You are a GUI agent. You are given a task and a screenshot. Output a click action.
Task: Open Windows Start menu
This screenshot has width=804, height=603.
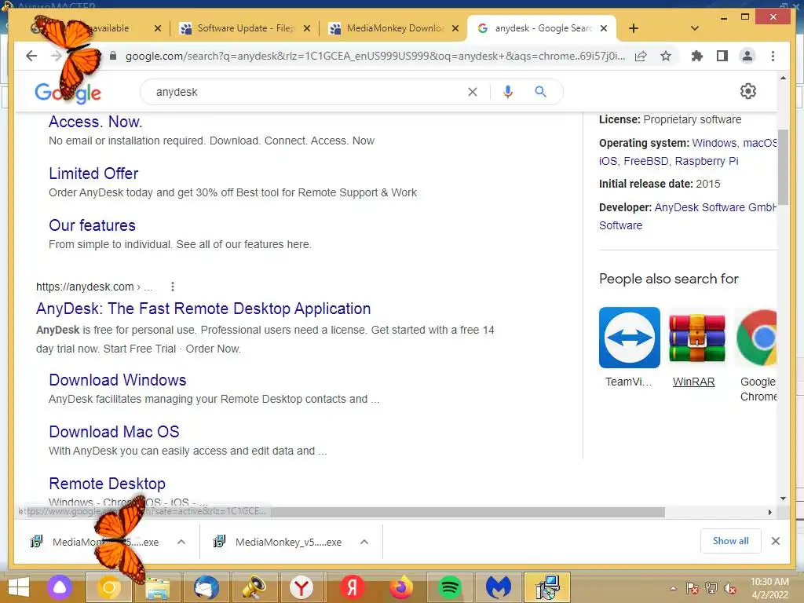(x=19, y=587)
